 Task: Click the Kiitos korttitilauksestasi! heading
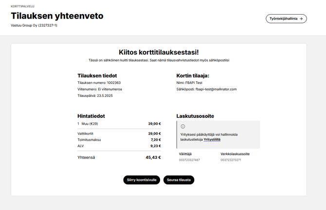tap(159, 52)
